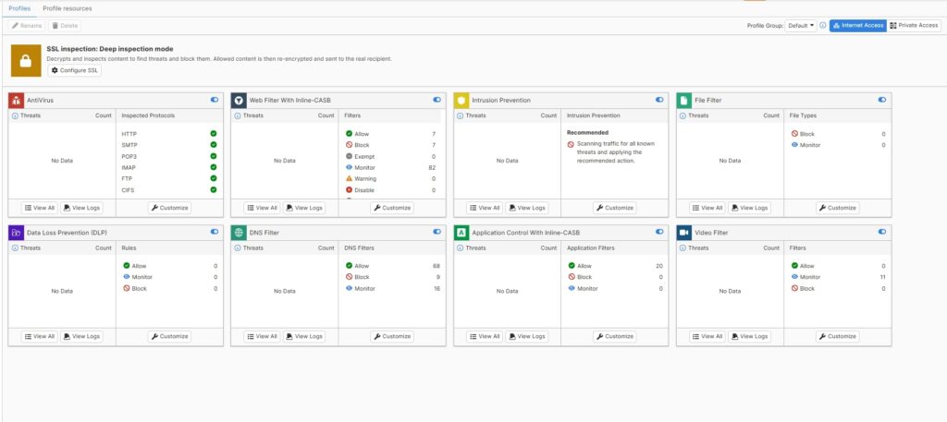Click the Configure SSL button
The image size is (947, 422).
pos(75,70)
